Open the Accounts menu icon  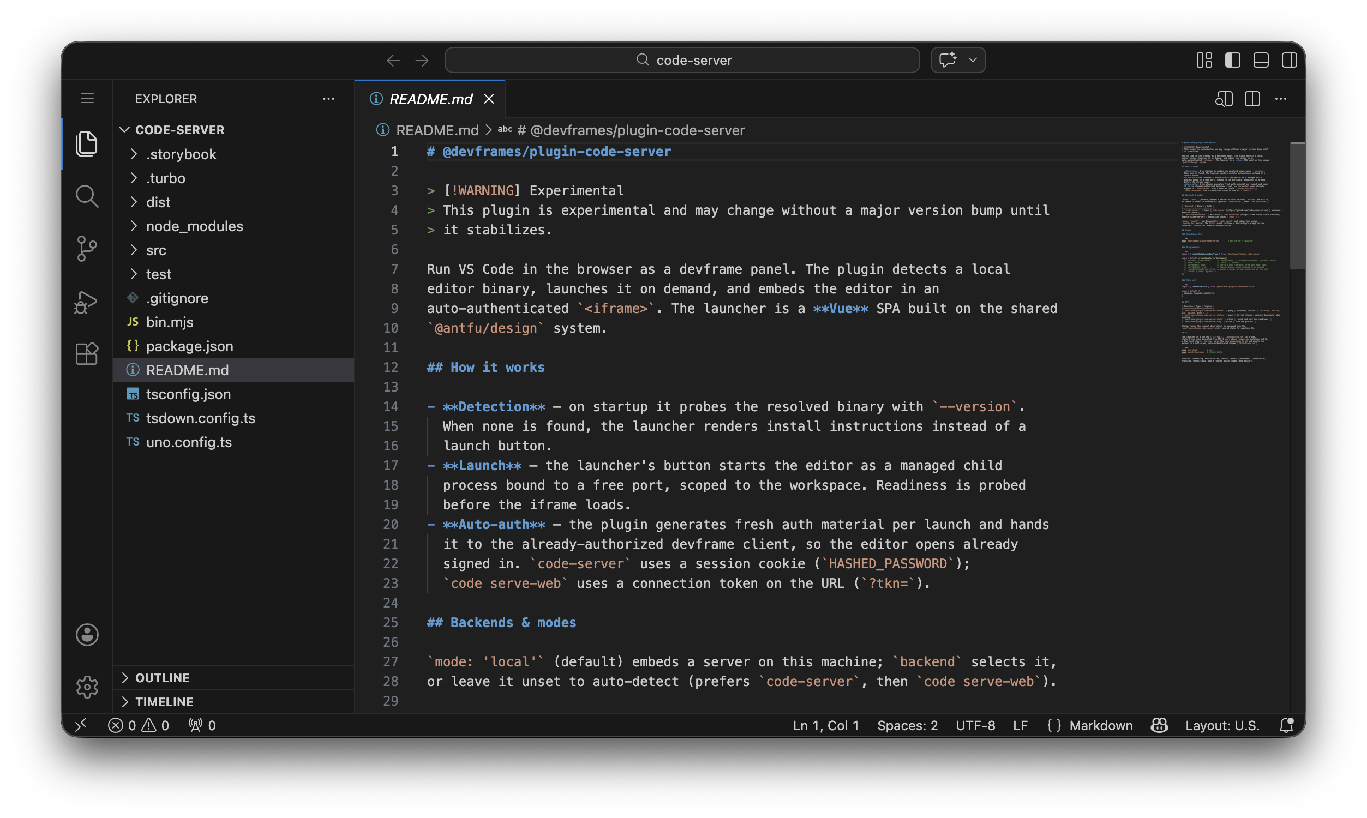(87, 635)
